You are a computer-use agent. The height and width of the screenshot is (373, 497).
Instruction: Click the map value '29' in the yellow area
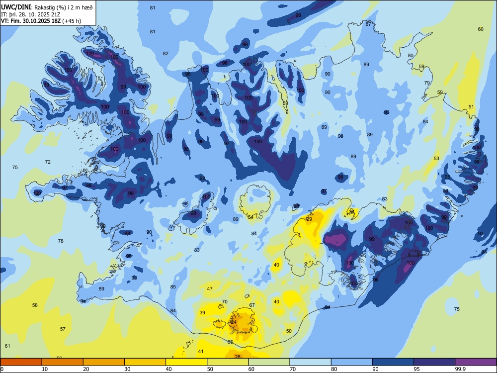(309, 219)
